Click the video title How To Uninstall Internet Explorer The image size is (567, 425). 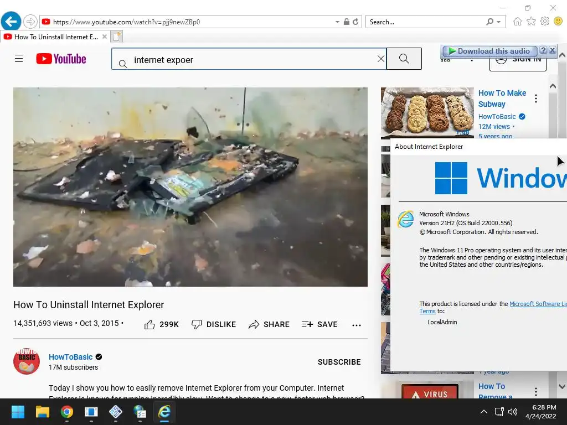click(x=89, y=305)
